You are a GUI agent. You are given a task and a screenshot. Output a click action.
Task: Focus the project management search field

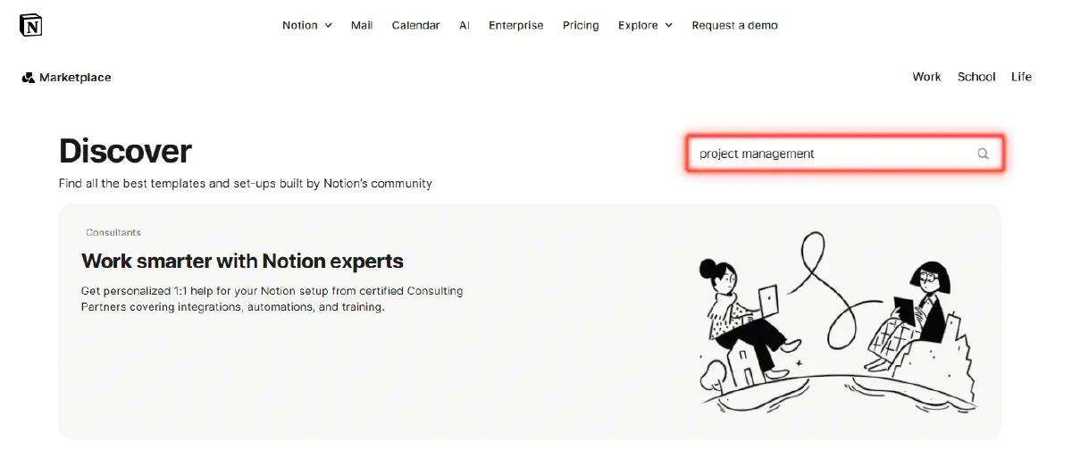point(845,154)
